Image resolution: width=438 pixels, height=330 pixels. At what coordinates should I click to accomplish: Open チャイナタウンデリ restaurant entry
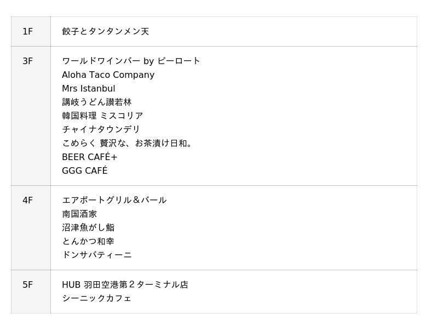pyautogui.click(x=101, y=129)
